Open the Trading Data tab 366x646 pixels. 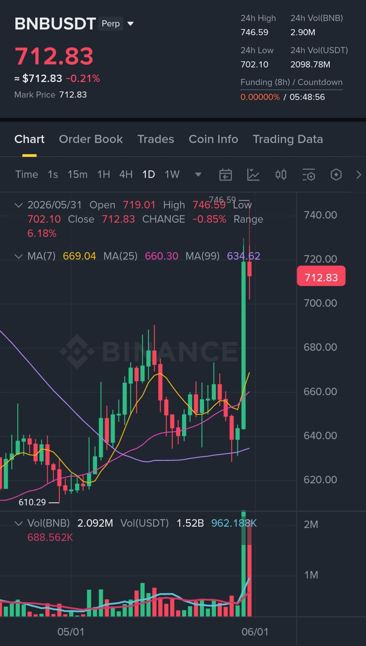click(288, 139)
